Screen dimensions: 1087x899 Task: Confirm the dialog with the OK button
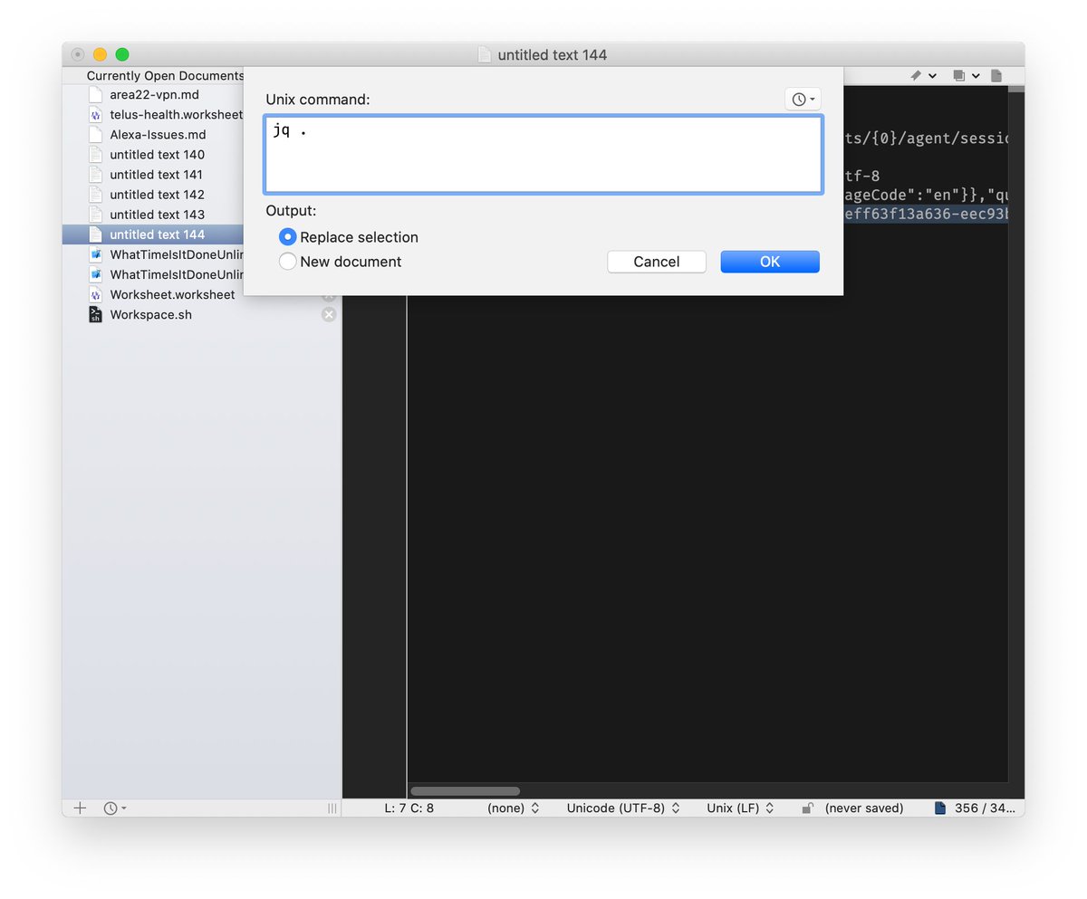(x=770, y=262)
